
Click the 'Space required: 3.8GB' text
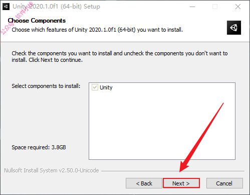(x=39, y=147)
